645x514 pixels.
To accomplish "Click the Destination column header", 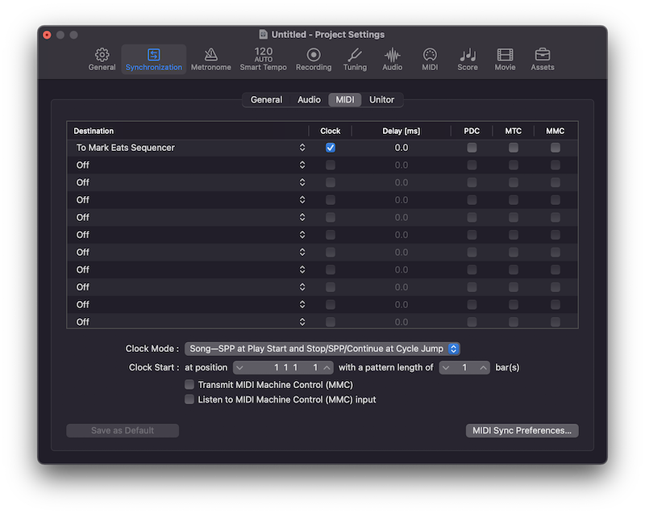I will (x=188, y=131).
